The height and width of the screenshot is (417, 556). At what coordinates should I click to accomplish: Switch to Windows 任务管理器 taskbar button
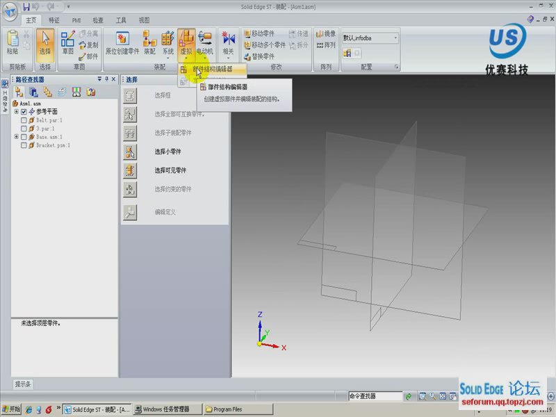167,409
